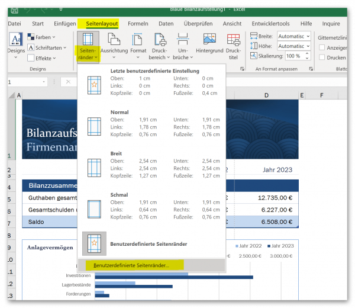
Task: Switch to the Start tab
Action: [38, 24]
